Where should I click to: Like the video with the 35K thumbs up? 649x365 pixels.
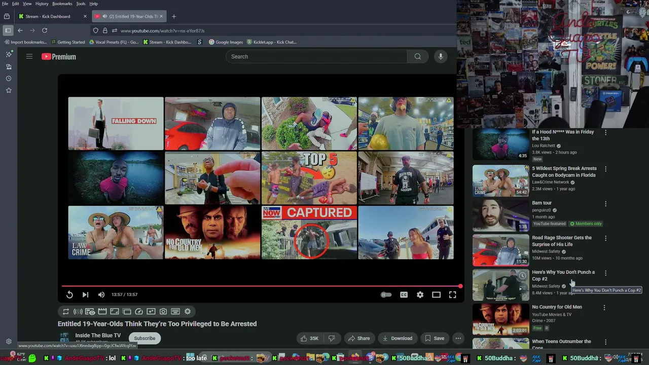(309, 338)
